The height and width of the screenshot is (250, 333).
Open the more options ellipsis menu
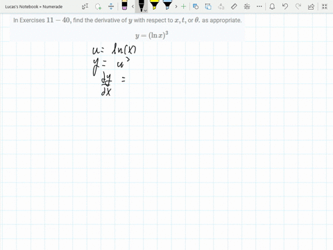[x=259, y=6]
